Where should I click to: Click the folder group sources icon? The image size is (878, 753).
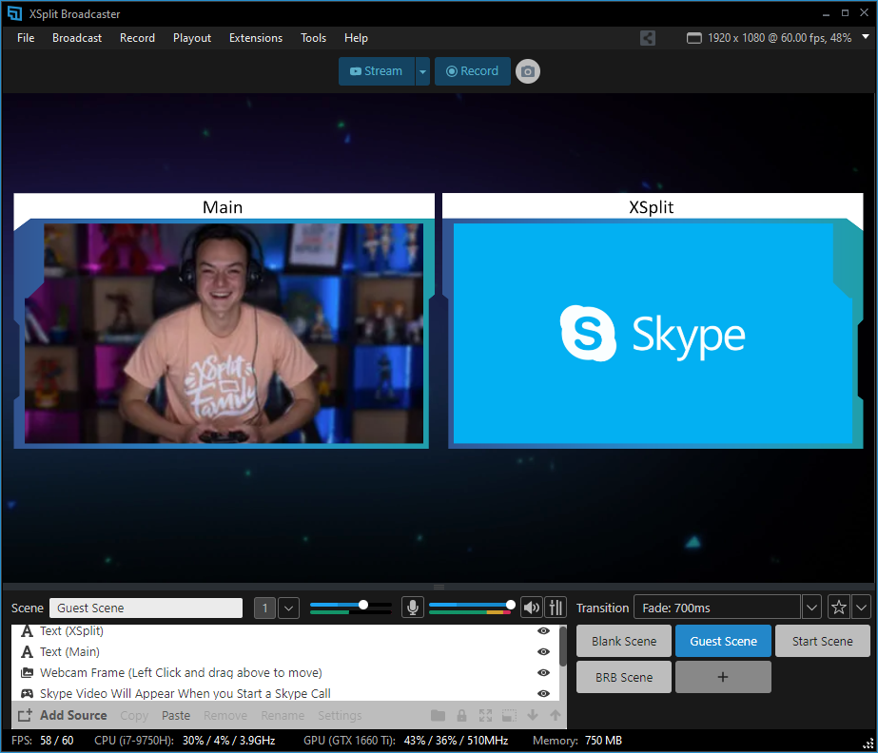click(x=438, y=716)
